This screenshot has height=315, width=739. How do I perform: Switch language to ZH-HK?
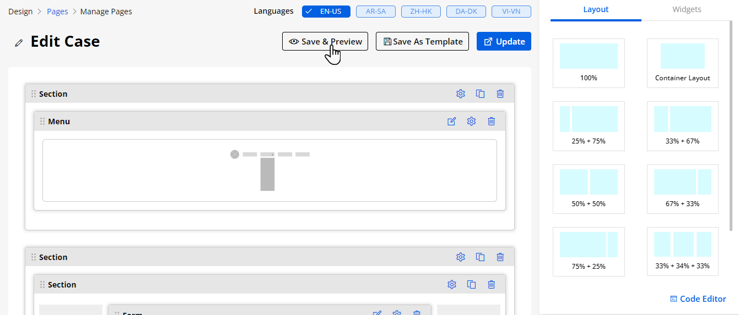click(421, 12)
